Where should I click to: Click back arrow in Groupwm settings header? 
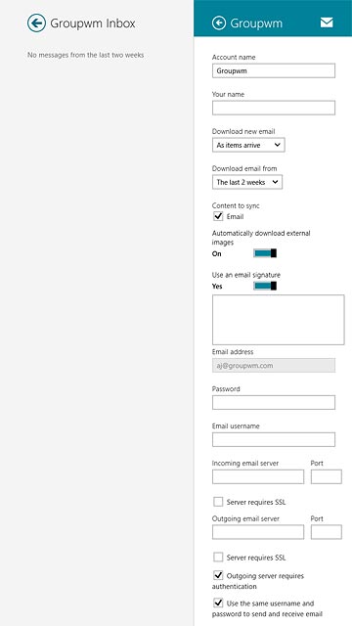pyautogui.click(x=219, y=23)
